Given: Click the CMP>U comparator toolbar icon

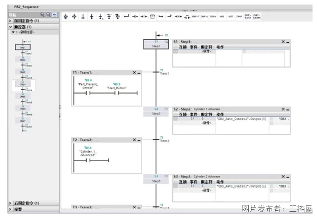Looking at the screenshot, I should [203, 16].
